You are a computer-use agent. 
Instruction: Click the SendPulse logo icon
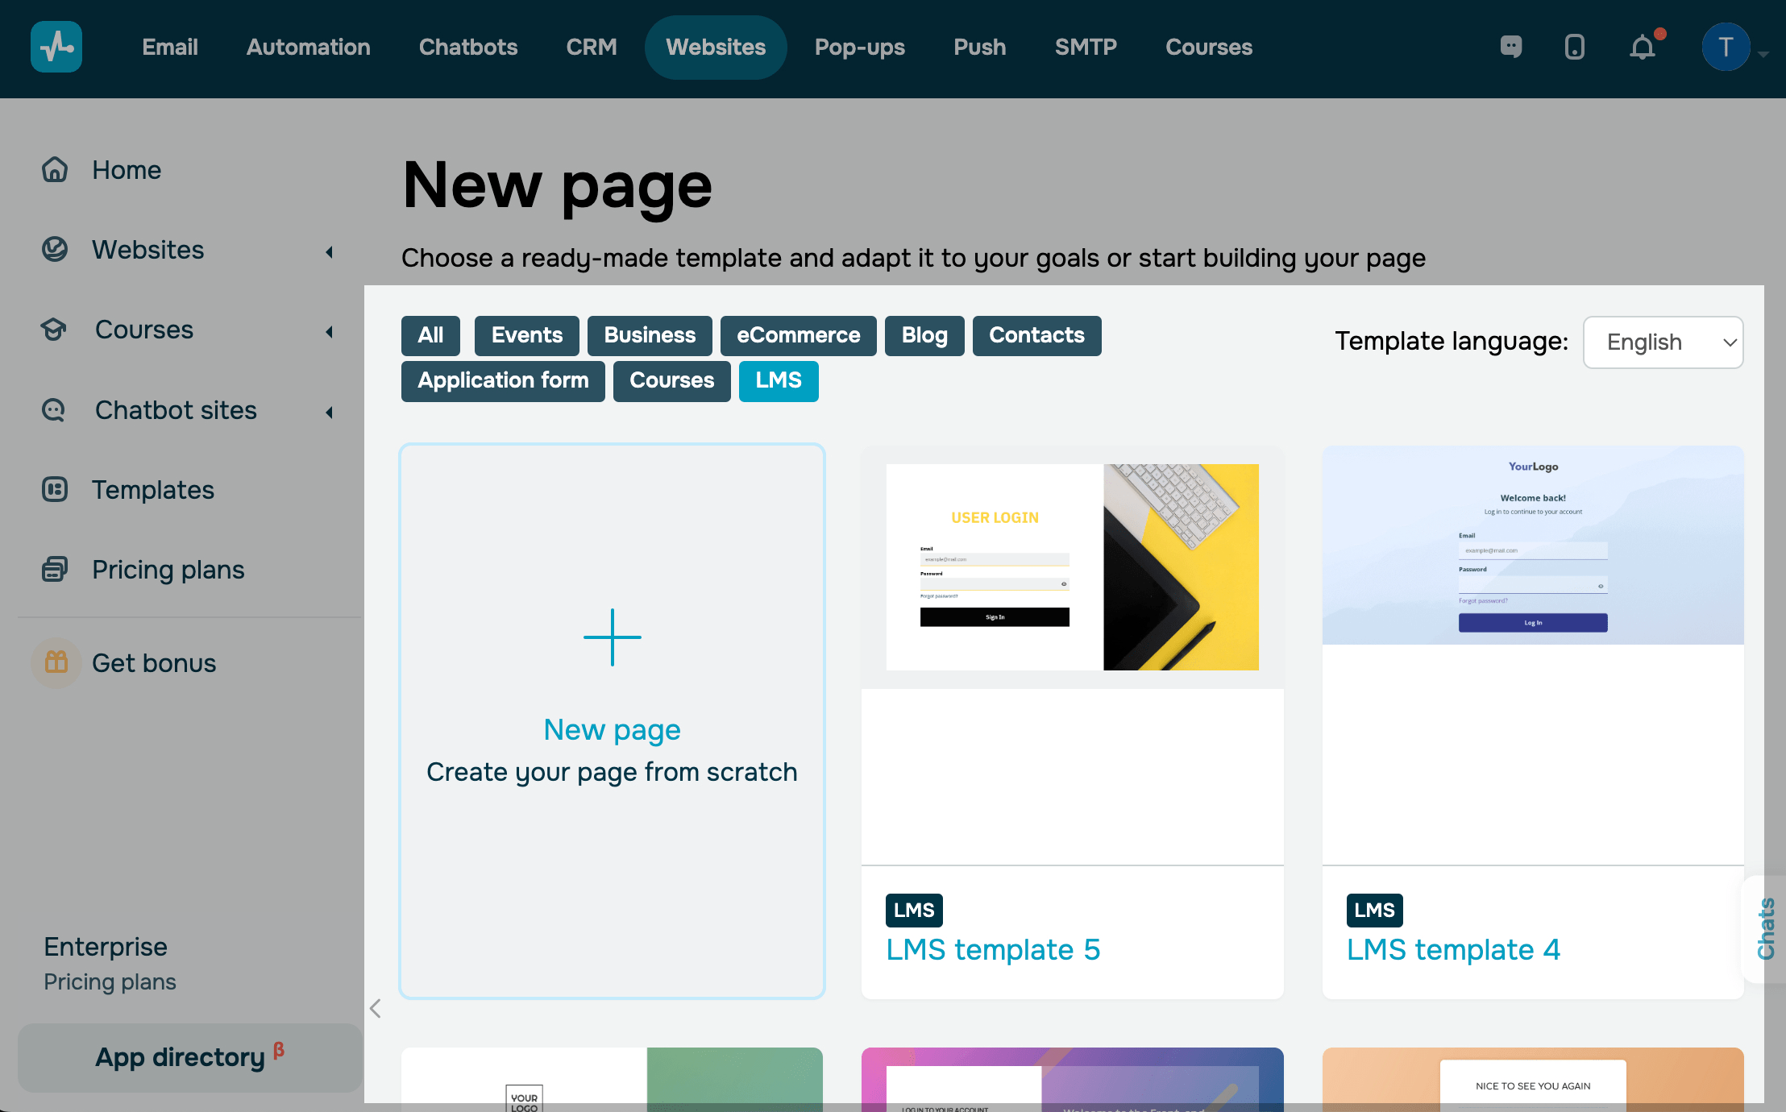56,47
